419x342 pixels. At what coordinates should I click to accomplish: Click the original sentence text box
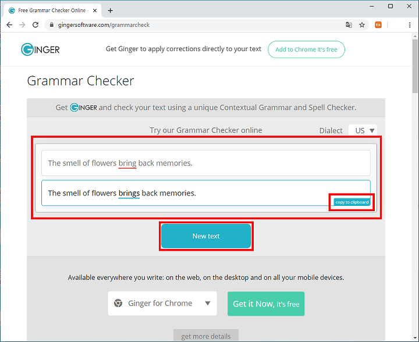pos(206,163)
